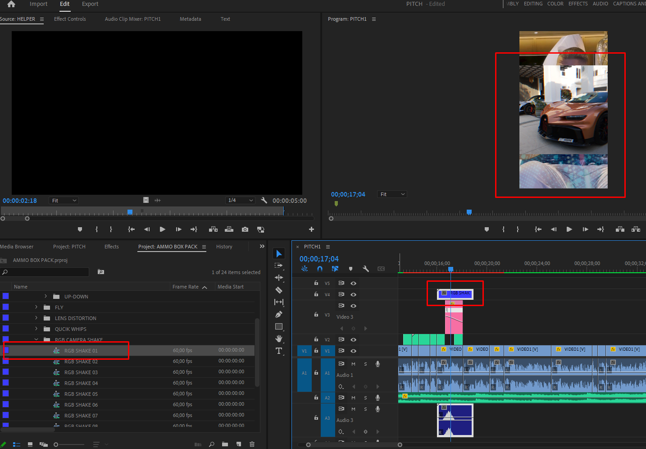Click New Item icon in Project panel

tap(238, 444)
